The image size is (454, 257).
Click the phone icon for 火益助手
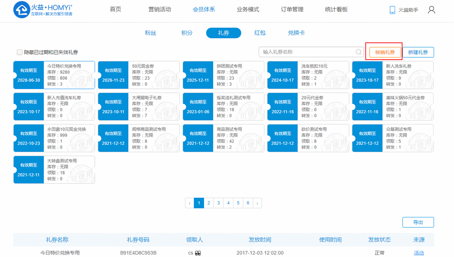pyautogui.click(x=392, y=10)
